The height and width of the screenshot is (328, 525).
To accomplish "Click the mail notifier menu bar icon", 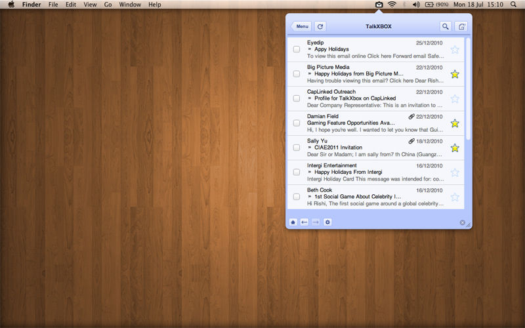I will pyautogui.click(x=379, y=5).
